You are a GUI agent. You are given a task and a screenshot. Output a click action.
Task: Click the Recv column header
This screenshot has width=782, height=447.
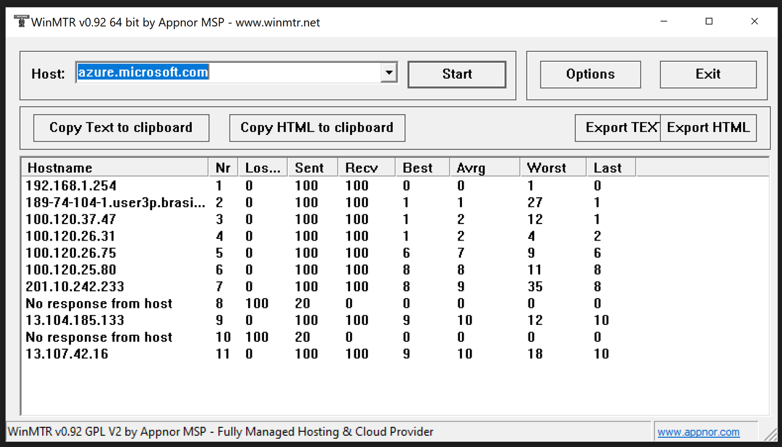tap(367, 167)
